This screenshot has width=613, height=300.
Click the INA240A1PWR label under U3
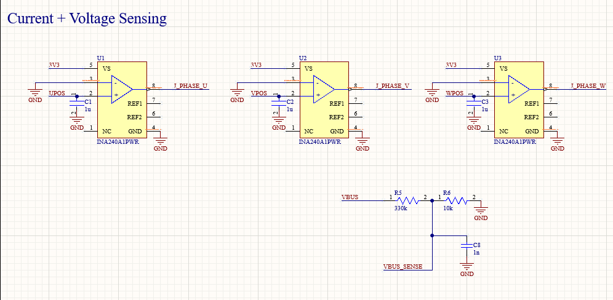coord(515,142)
